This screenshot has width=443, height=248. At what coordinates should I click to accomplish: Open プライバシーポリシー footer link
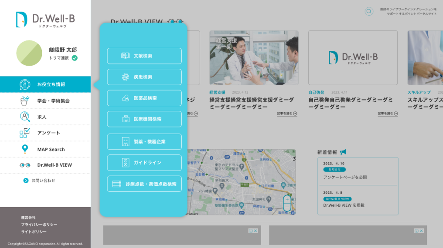(39, 225)
